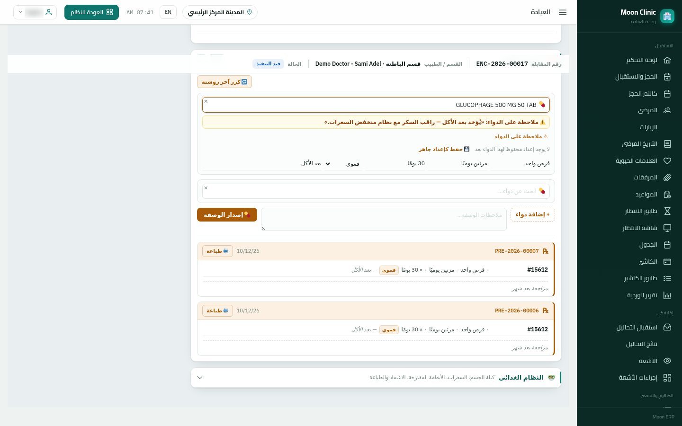682x426 pixels.
Task: Clear the GLUCOPHAGE 500 MG drug field
Action: tap(206, 101)
